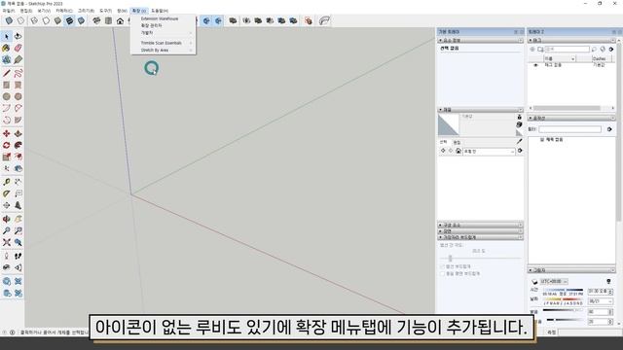Pick the Circle drawing tool

7,96
